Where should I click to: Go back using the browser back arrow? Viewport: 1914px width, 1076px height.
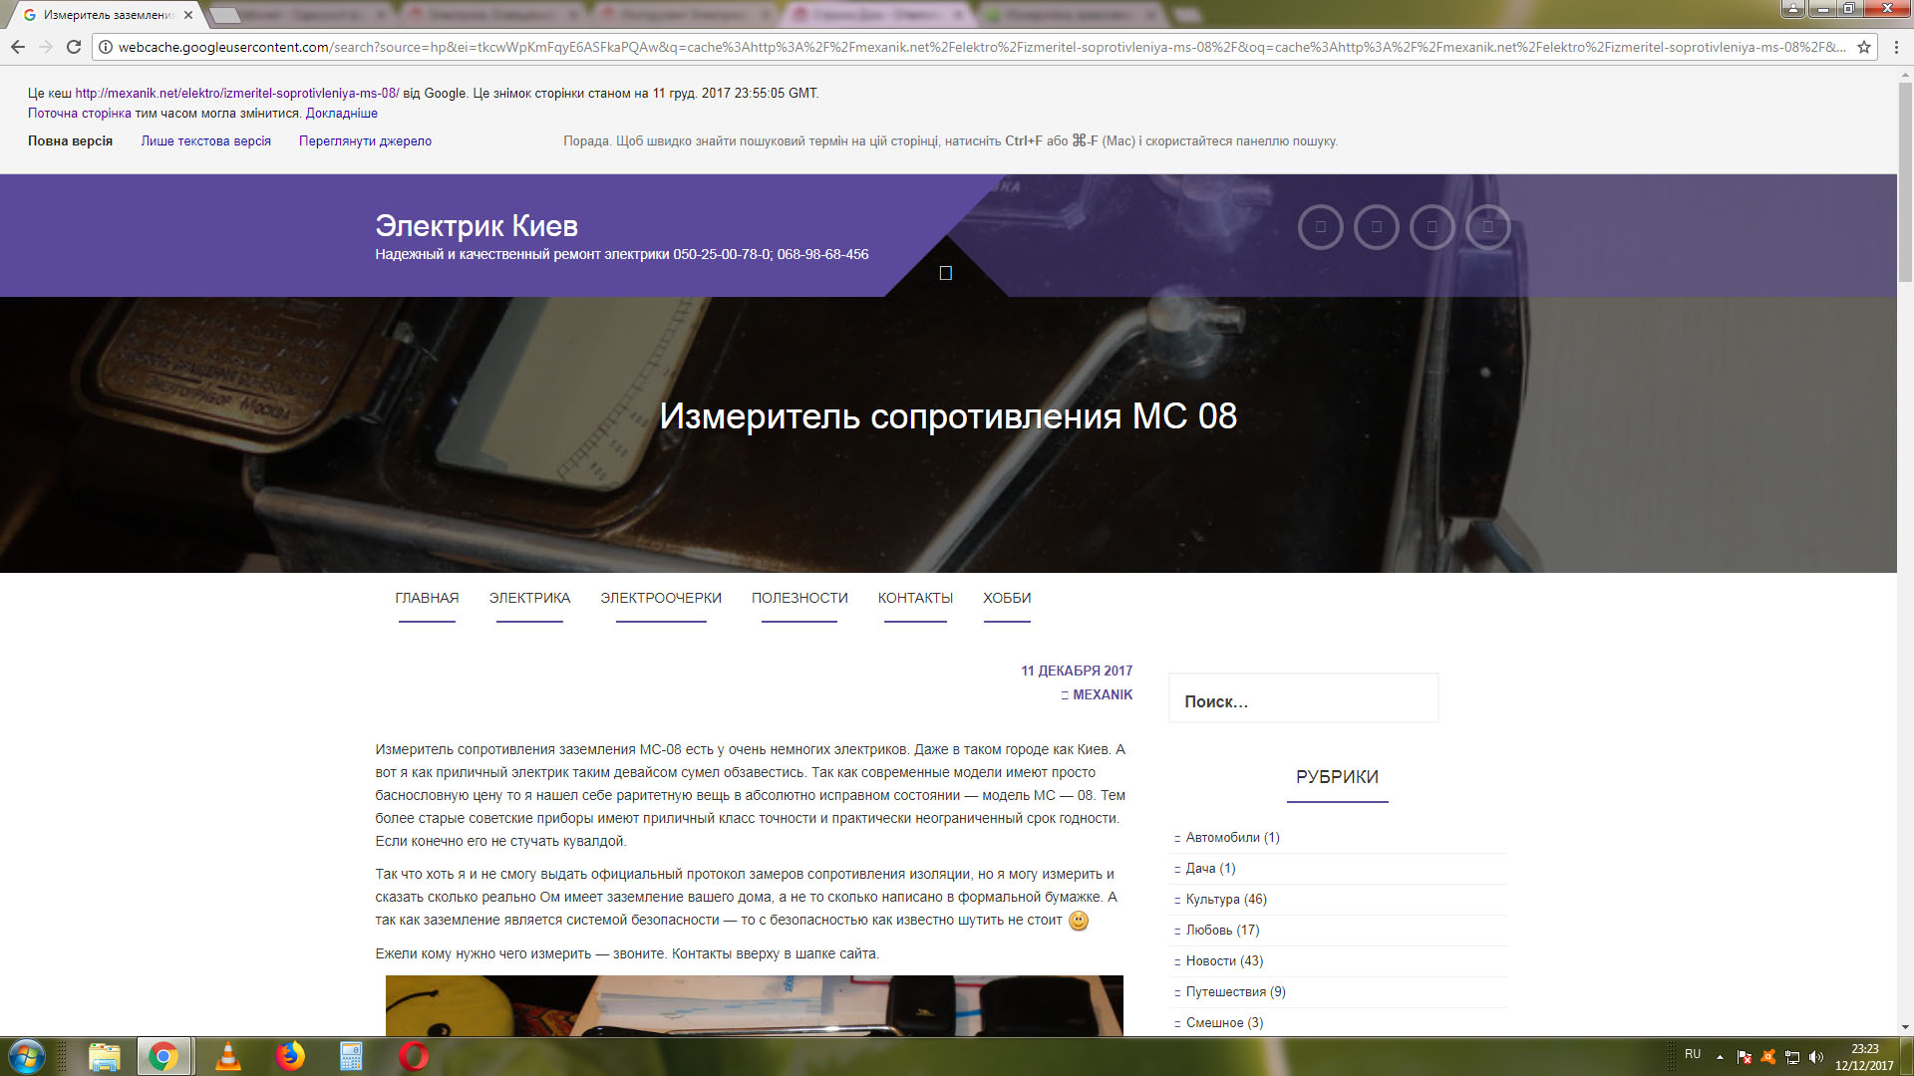tap(17, 47)
